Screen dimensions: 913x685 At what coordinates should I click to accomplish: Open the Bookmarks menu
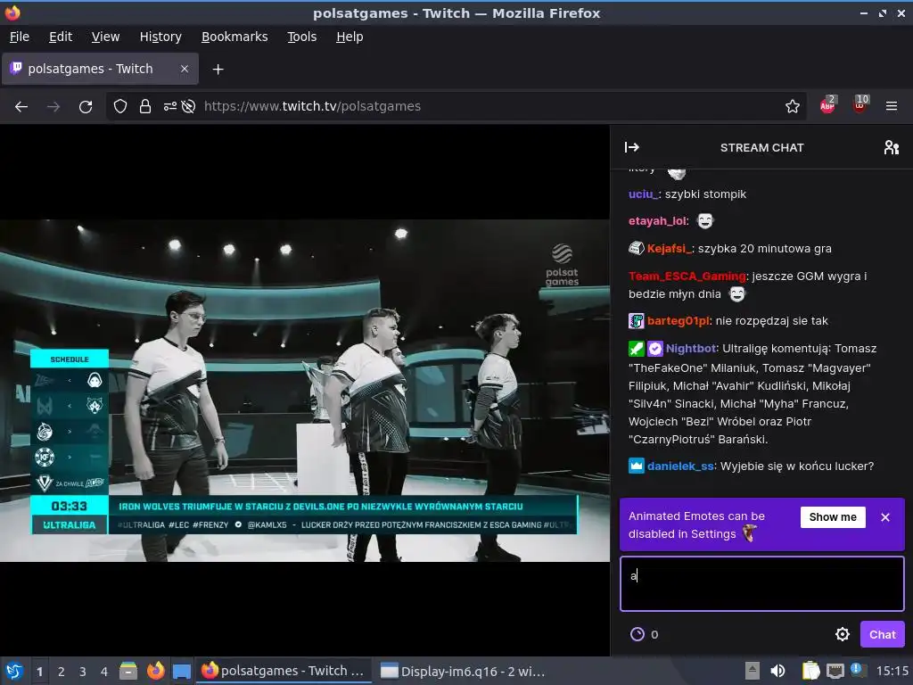(234, 37)
